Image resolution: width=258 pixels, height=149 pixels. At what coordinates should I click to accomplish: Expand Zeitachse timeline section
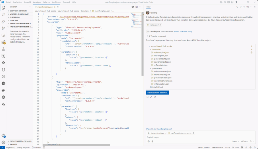(20, 21)
